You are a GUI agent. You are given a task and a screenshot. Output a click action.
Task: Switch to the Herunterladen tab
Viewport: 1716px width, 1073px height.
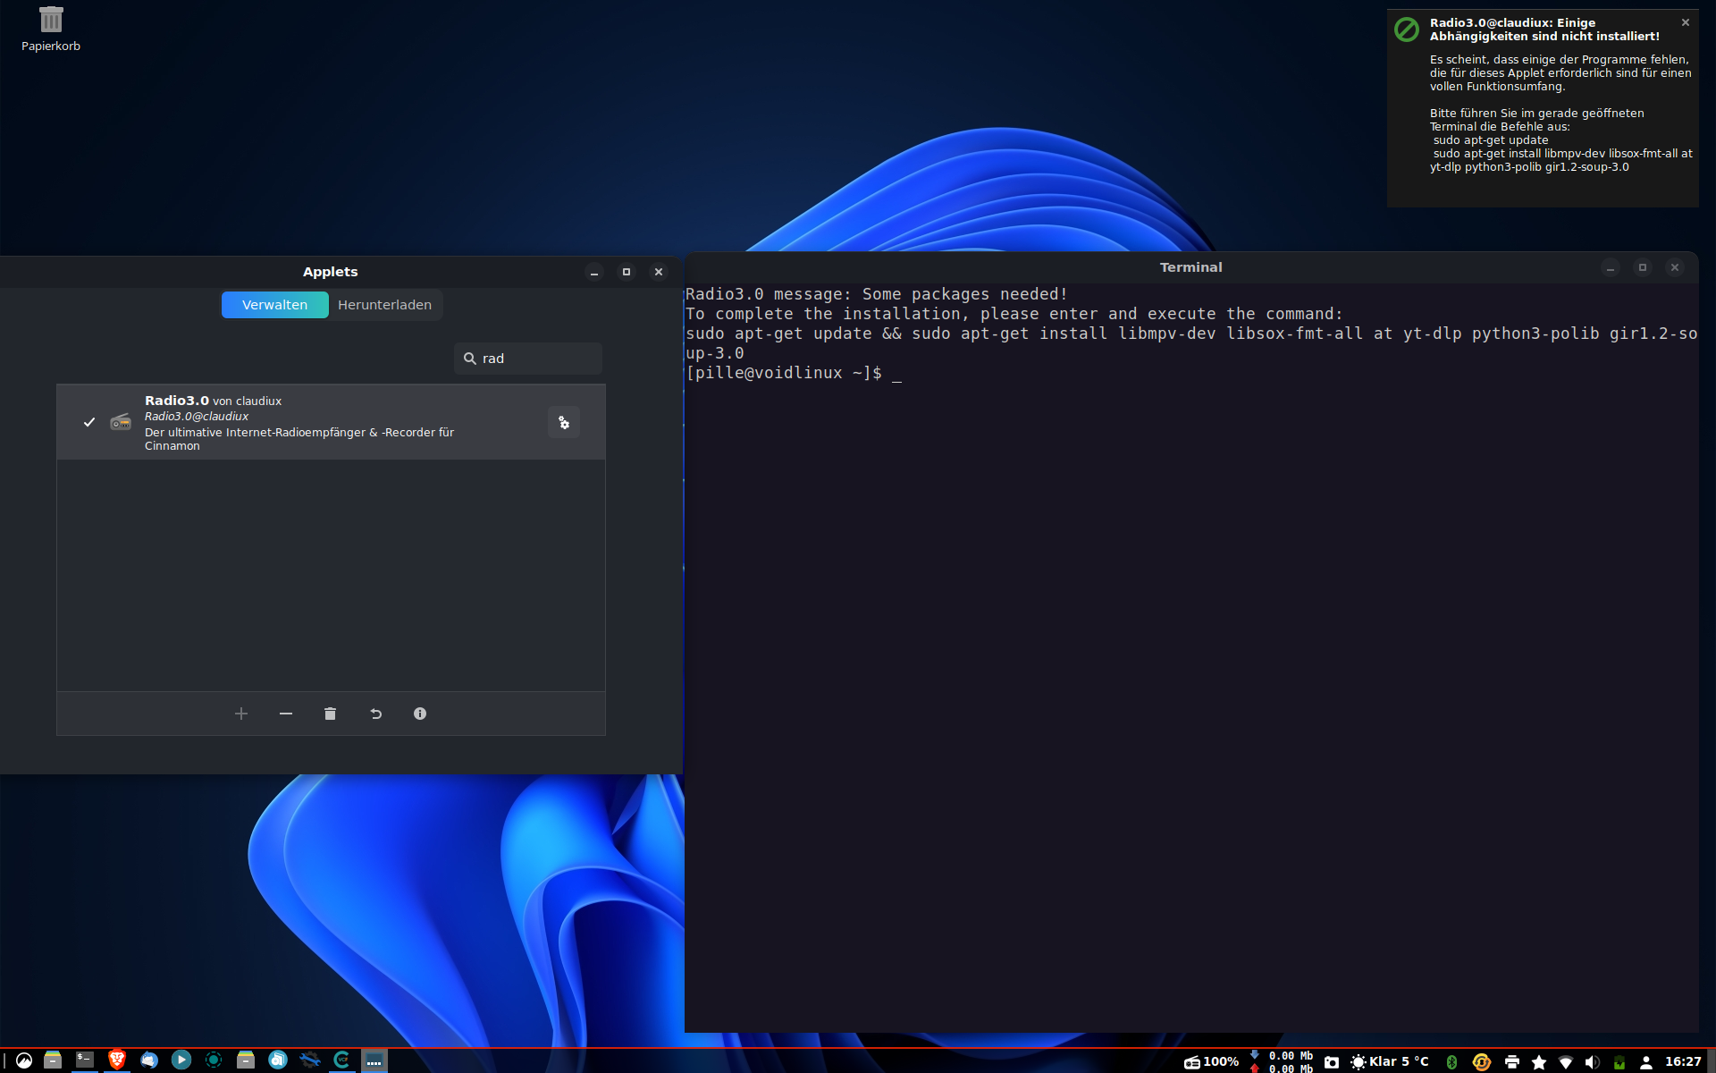[x=384, y=305]
